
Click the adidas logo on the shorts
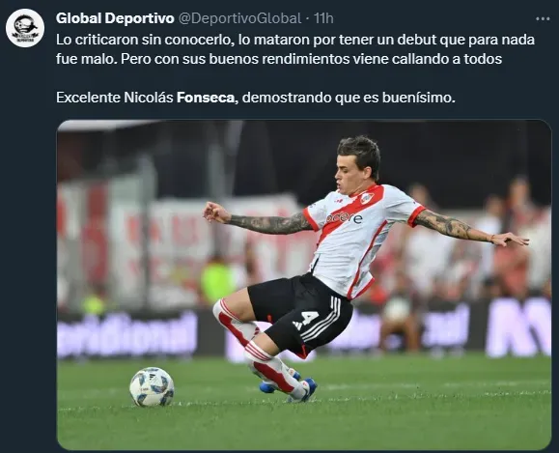pos(297,326)
